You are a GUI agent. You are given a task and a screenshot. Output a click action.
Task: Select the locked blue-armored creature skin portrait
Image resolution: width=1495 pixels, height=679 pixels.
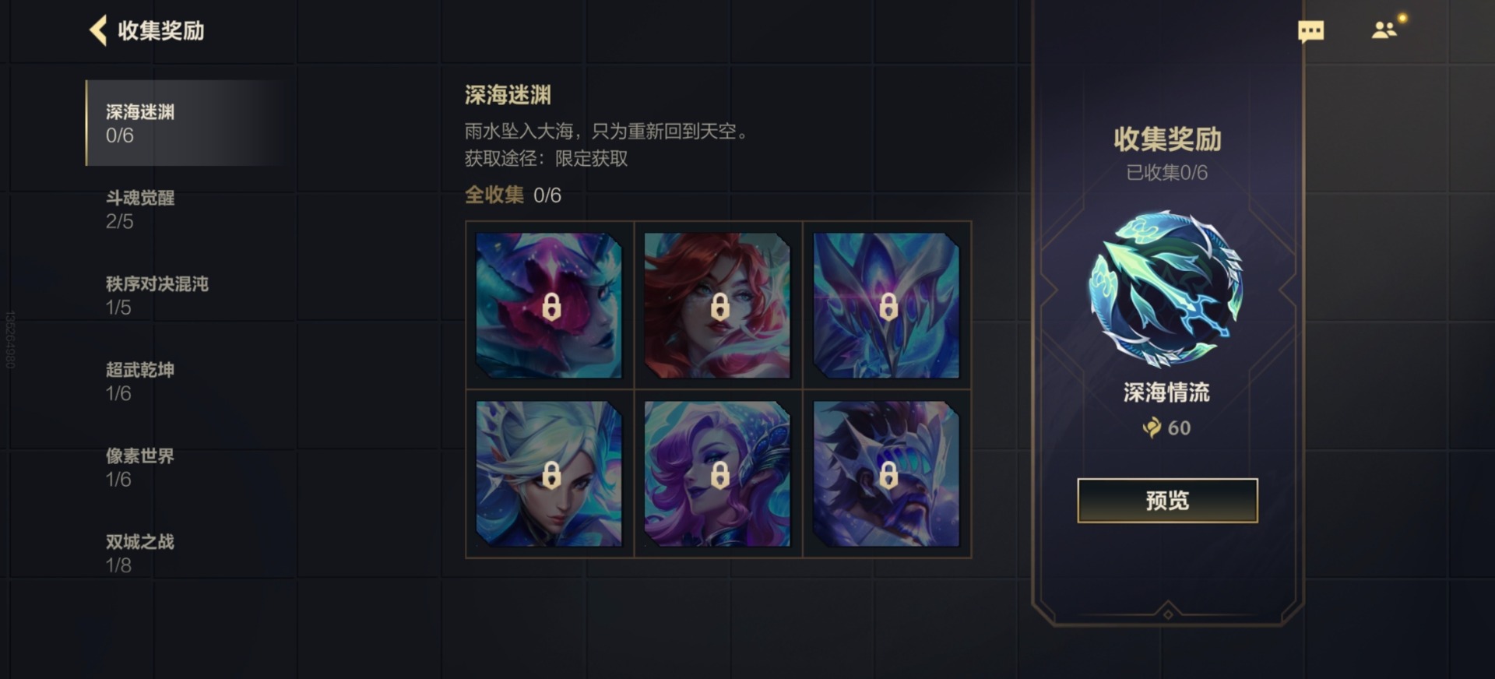887,305
